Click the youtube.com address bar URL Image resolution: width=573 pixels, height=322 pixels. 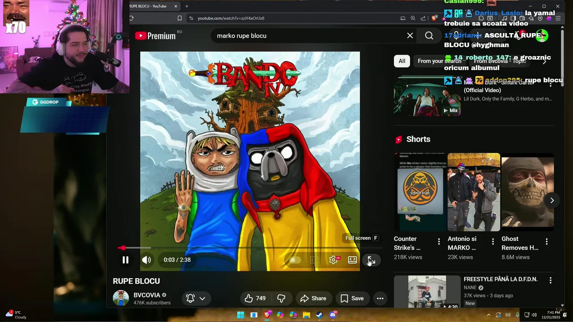click(x=231, y=18)
